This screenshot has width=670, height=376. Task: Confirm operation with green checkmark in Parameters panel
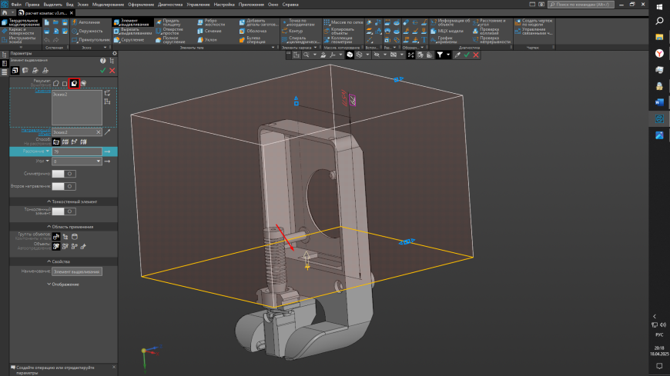[x=102, y=70]
